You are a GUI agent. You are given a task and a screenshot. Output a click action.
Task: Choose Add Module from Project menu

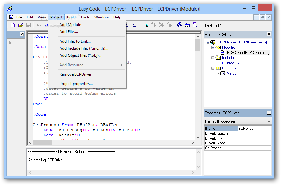point(87,25)
